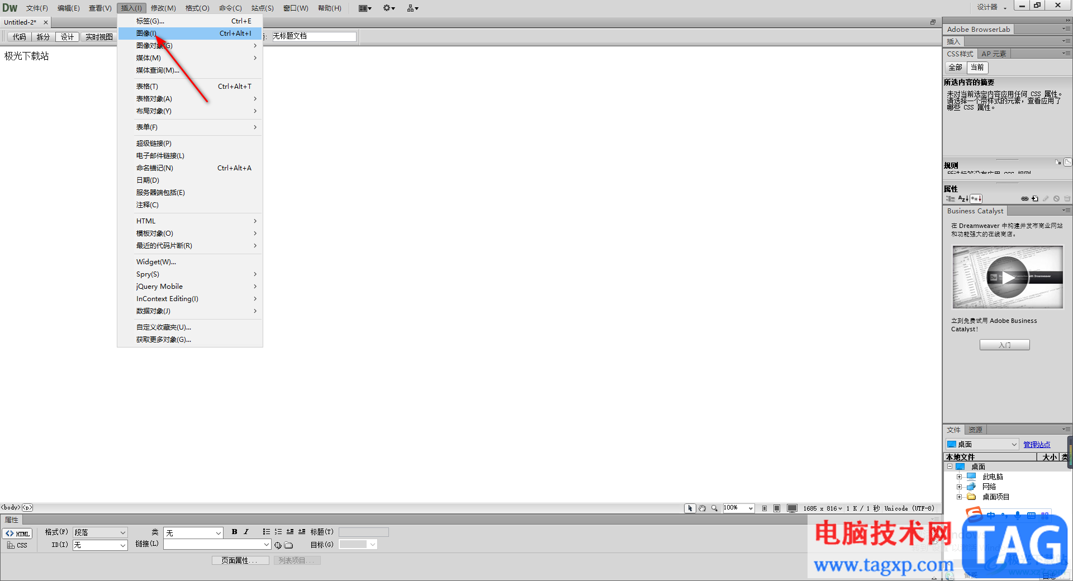This screenshot has width=1073, height=581.
Task: Choose 表格(T) from the Insert menu
Action: pos(190,87)
